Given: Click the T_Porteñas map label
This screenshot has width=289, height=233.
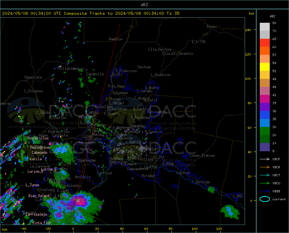Looking at the screenshot, I should click(140, 118).
